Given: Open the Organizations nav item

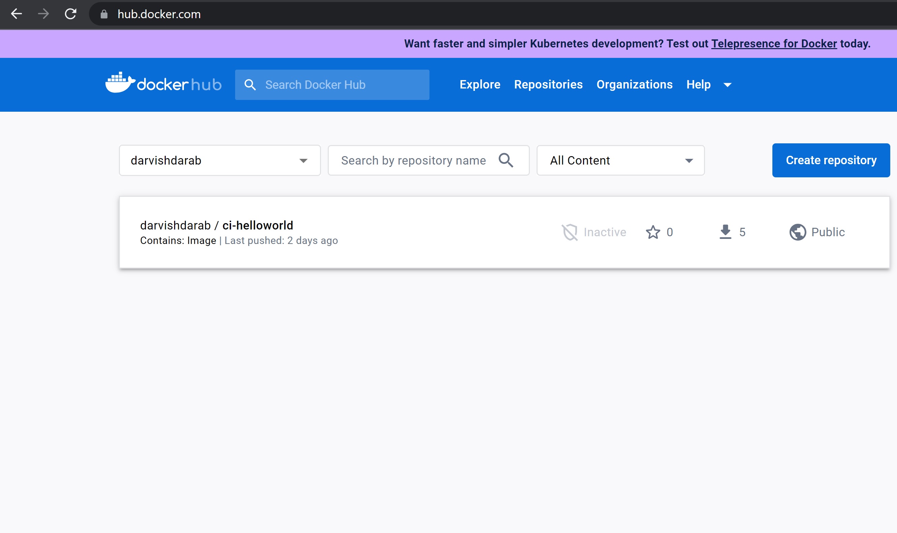Looking at the screenshot, I should point(635,84).
